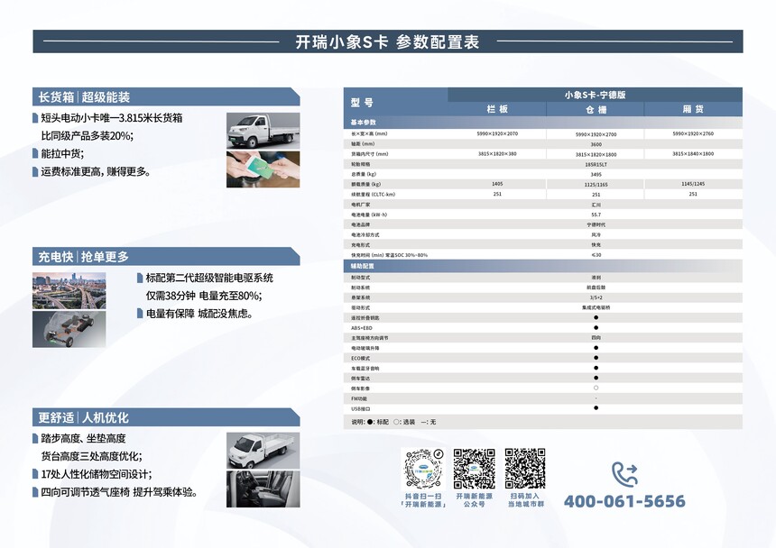The image size is (776, 548).
Task: Click blue bullet marker beside 17处人性化储物空间设计
Action: 35,474
